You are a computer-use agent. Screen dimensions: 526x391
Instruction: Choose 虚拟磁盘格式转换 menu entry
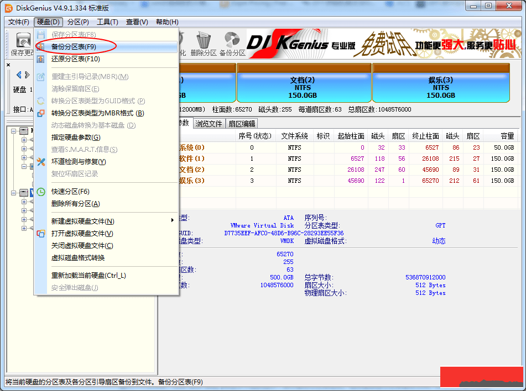pyautogui.click(x=78, y=258)
